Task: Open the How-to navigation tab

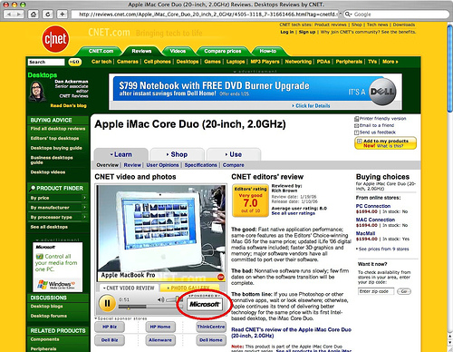Action: [x=268, y=51]
